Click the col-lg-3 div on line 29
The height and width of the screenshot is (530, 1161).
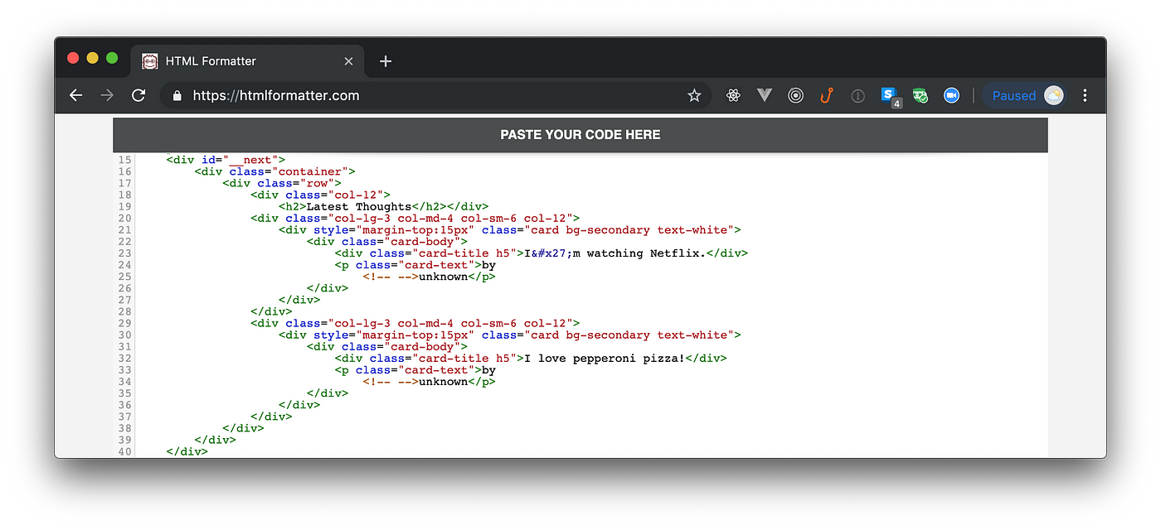tap(415, 323)
